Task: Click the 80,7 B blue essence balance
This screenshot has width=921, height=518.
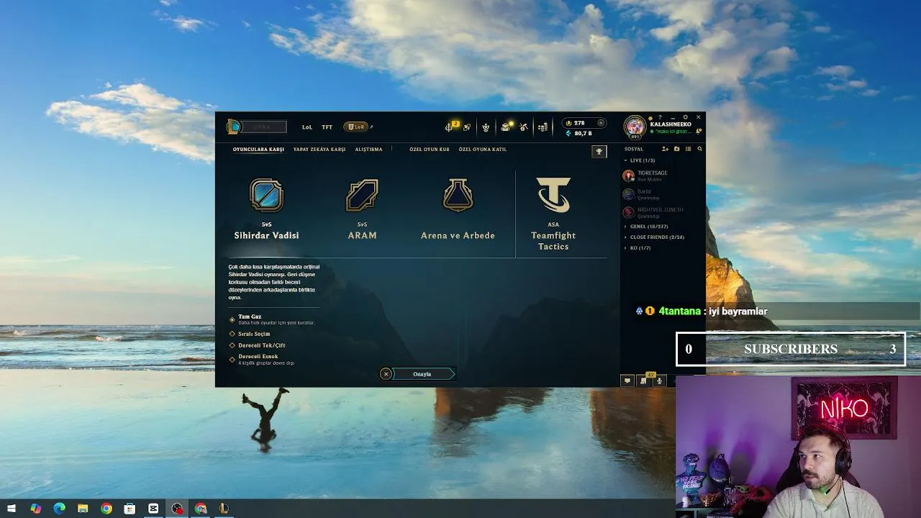Action: 579,134
